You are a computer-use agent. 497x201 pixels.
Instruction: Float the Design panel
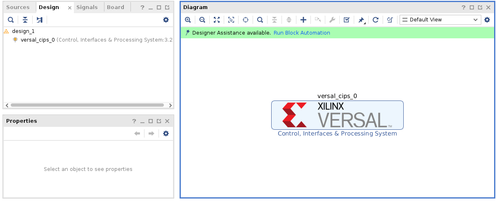pos(167,7)
